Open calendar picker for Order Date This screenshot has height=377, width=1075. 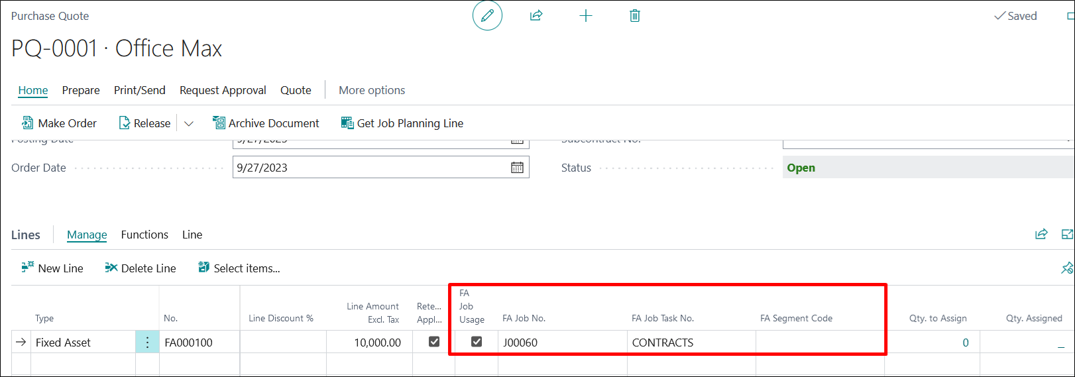point(517,168)
